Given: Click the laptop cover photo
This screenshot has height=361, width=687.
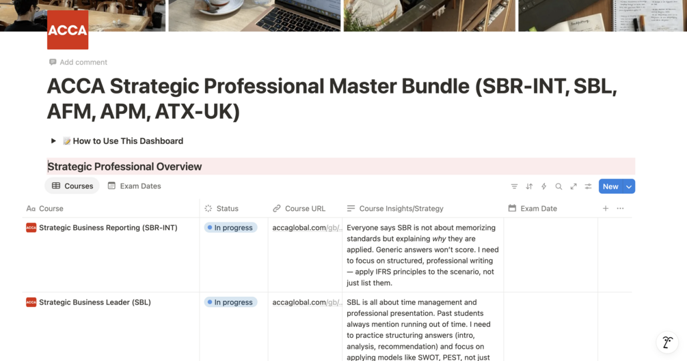Looking at the screenshot, I should pyautogui.click(x=254, y=15).
